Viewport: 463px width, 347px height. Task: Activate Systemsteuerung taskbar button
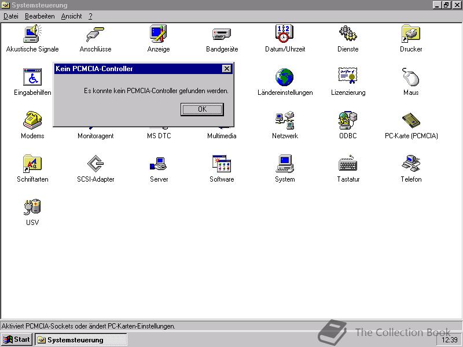point(81,339)
